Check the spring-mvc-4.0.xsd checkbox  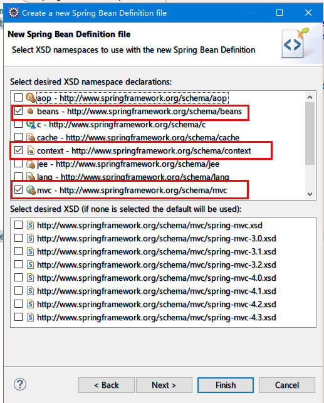tap(18, 278)
